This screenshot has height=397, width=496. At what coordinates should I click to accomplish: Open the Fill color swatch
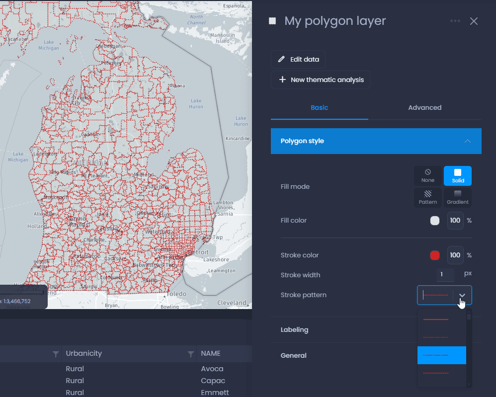(x=435, y=221)
